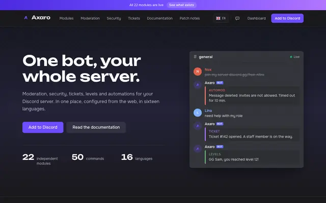The width and height of the screenshot is (326, 203).
Task: View Patch notes page
Action: click(189, 18)
